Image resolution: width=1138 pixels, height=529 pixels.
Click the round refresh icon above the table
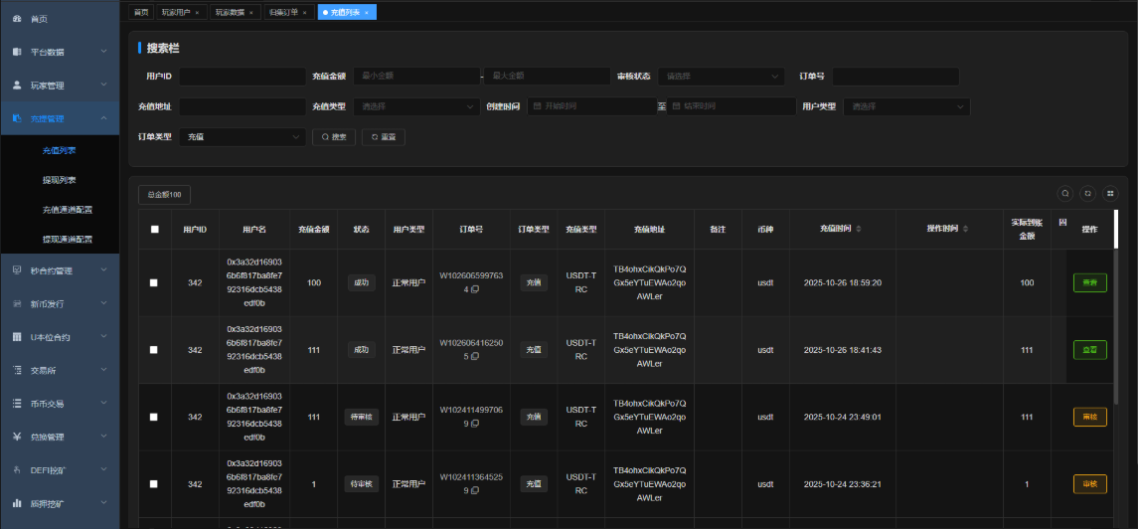1087,194
